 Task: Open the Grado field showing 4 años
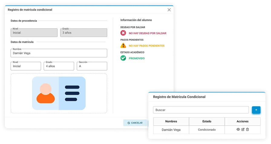(x=59, y=66)
